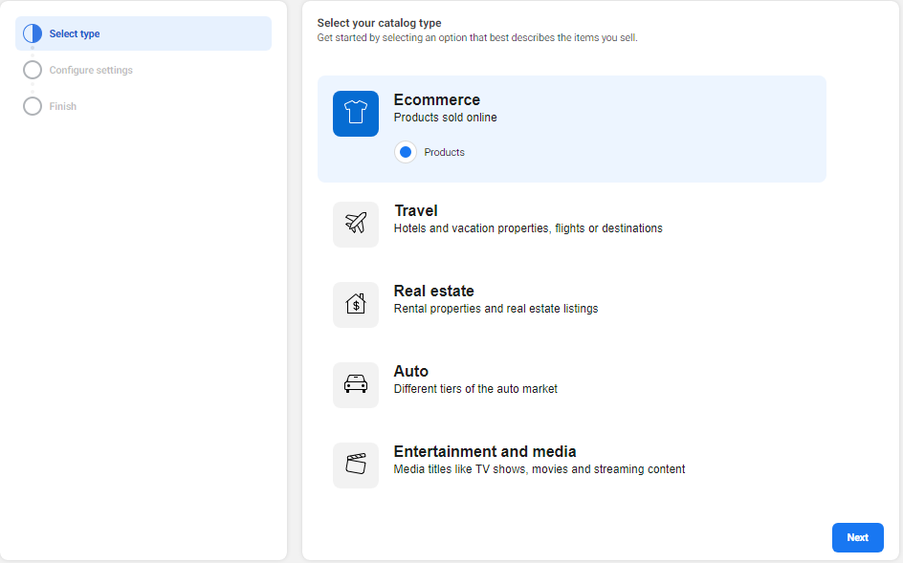Pick the Auto catalog title
The width and height of the screenshot is (903, 563).
tap(410, 371)
